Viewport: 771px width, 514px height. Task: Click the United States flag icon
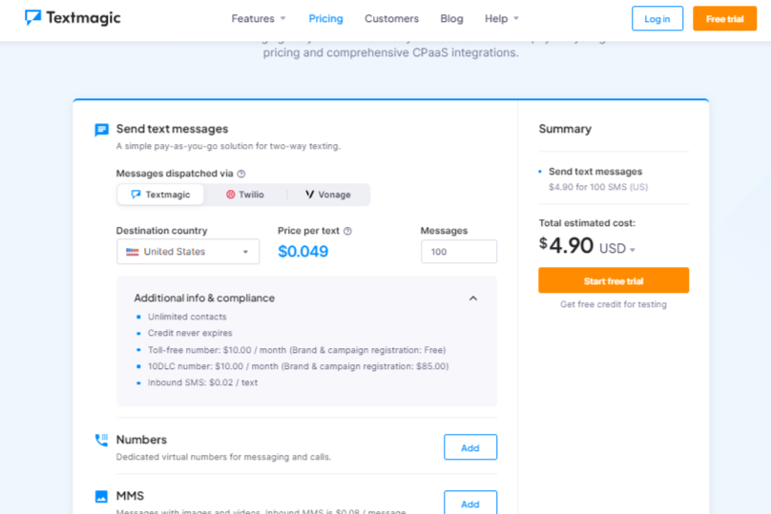pos(133,252)
